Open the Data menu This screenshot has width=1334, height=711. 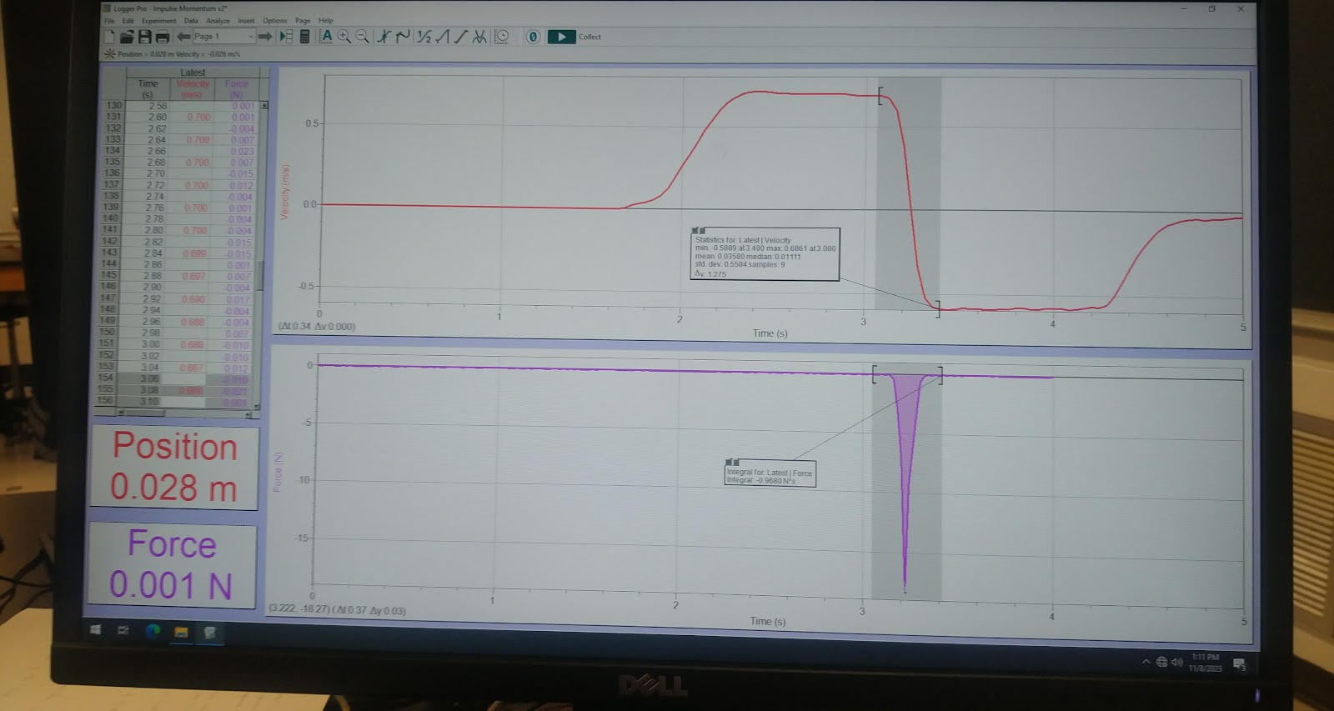tap(191, 21)
